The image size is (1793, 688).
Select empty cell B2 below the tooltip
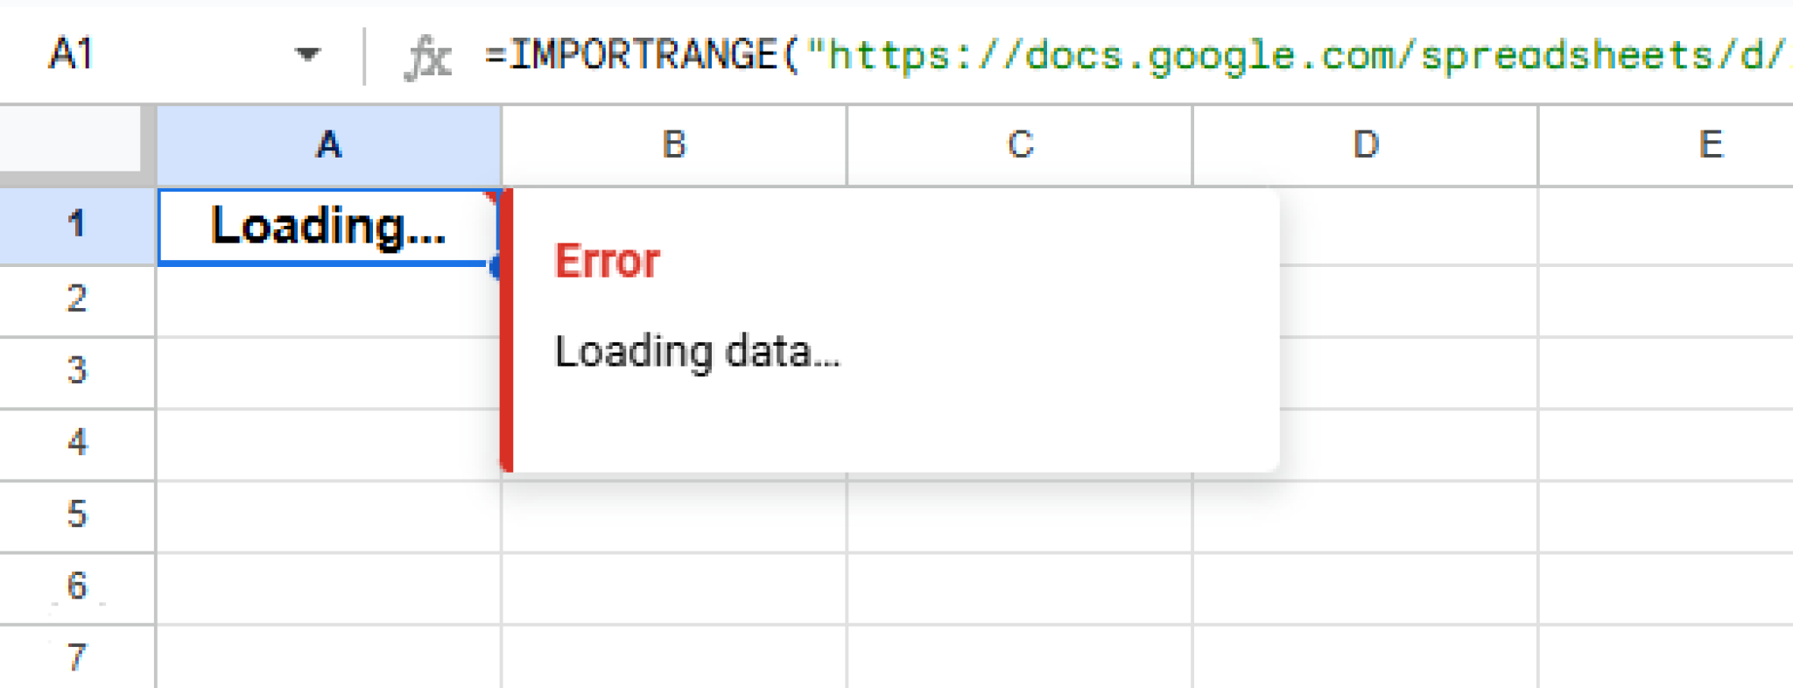(x=672, y=299)
